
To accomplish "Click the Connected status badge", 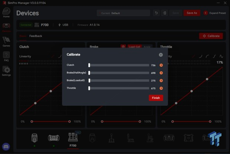I will 26,25.
